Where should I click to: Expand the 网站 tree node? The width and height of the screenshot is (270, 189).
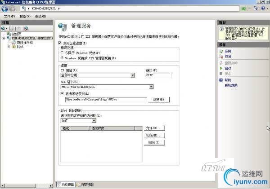9,47
